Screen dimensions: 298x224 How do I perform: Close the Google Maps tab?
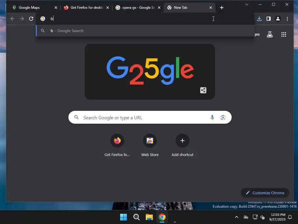tap(56, 8)
